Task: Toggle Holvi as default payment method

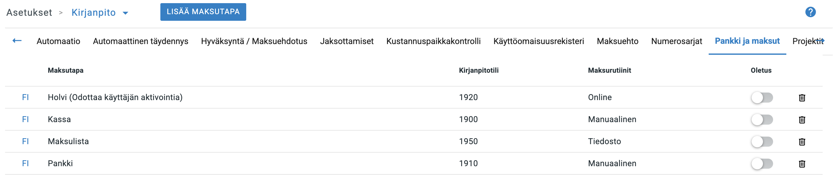Action: click(x=762, y=98)
